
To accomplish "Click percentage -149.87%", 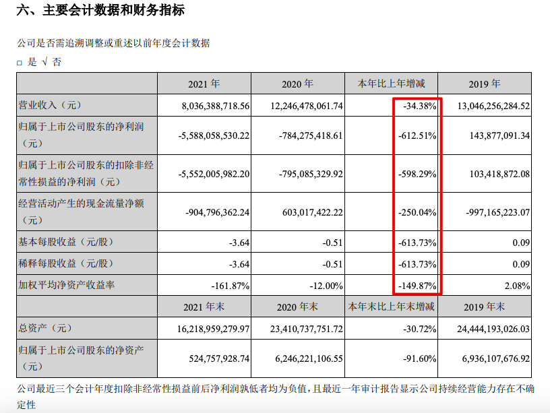I will (x=417, y=286).
